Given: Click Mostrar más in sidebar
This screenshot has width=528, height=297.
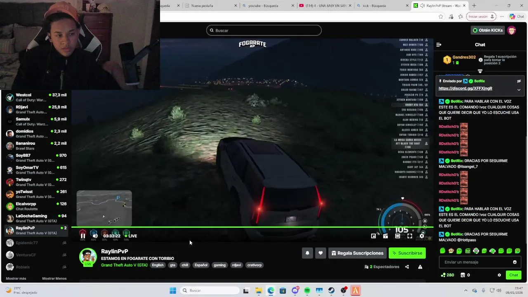Looking at the screenshot, I should [x=16, y=278].
